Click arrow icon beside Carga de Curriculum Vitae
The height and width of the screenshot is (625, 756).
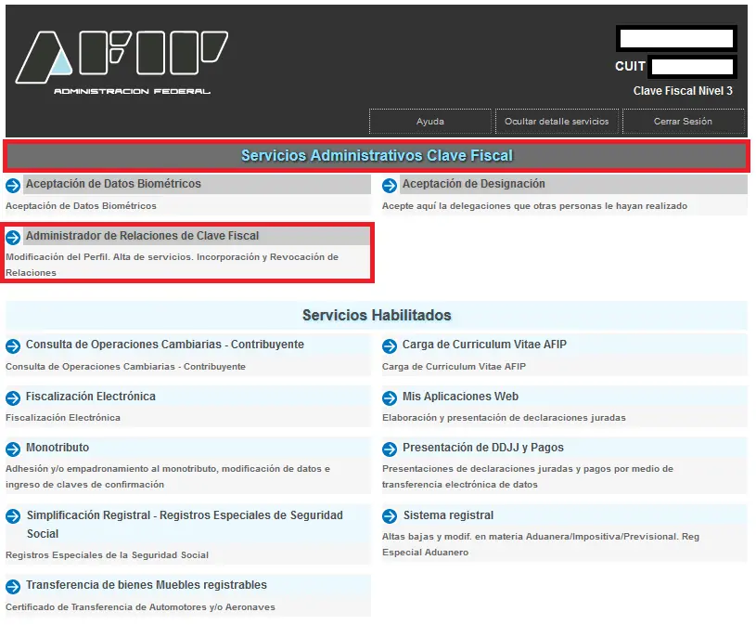pyautogui.click(x=390, y=345)
